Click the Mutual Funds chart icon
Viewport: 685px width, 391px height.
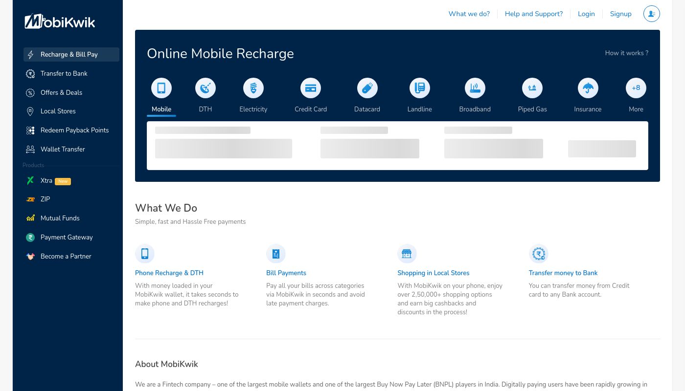(x=30, y=218)
